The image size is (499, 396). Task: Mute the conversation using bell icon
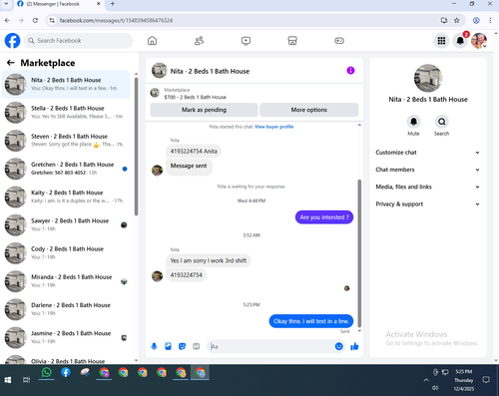(x=413, y=122)
